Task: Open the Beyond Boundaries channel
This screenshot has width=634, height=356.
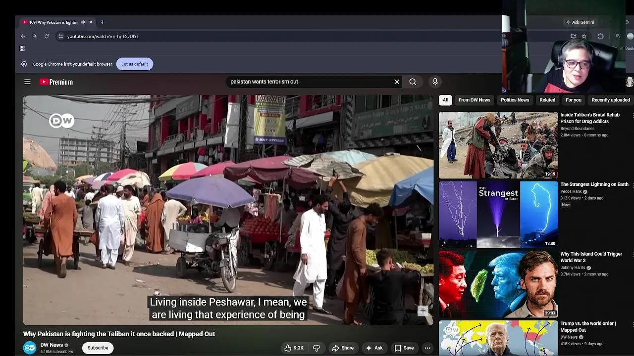Action: (577, 129)
